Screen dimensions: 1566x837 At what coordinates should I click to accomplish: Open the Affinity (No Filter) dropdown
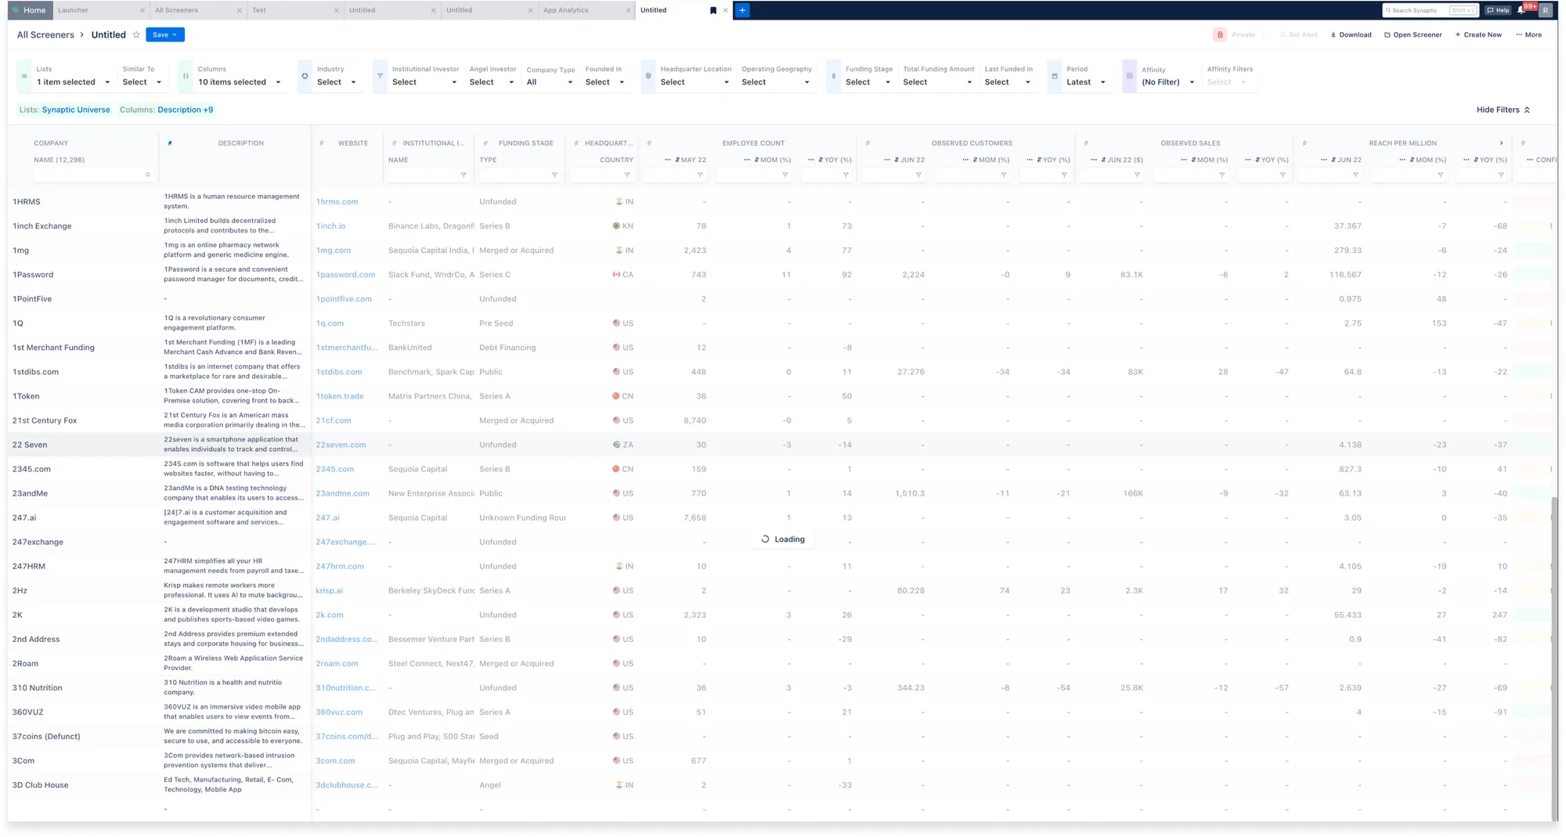coord(1168,82)
